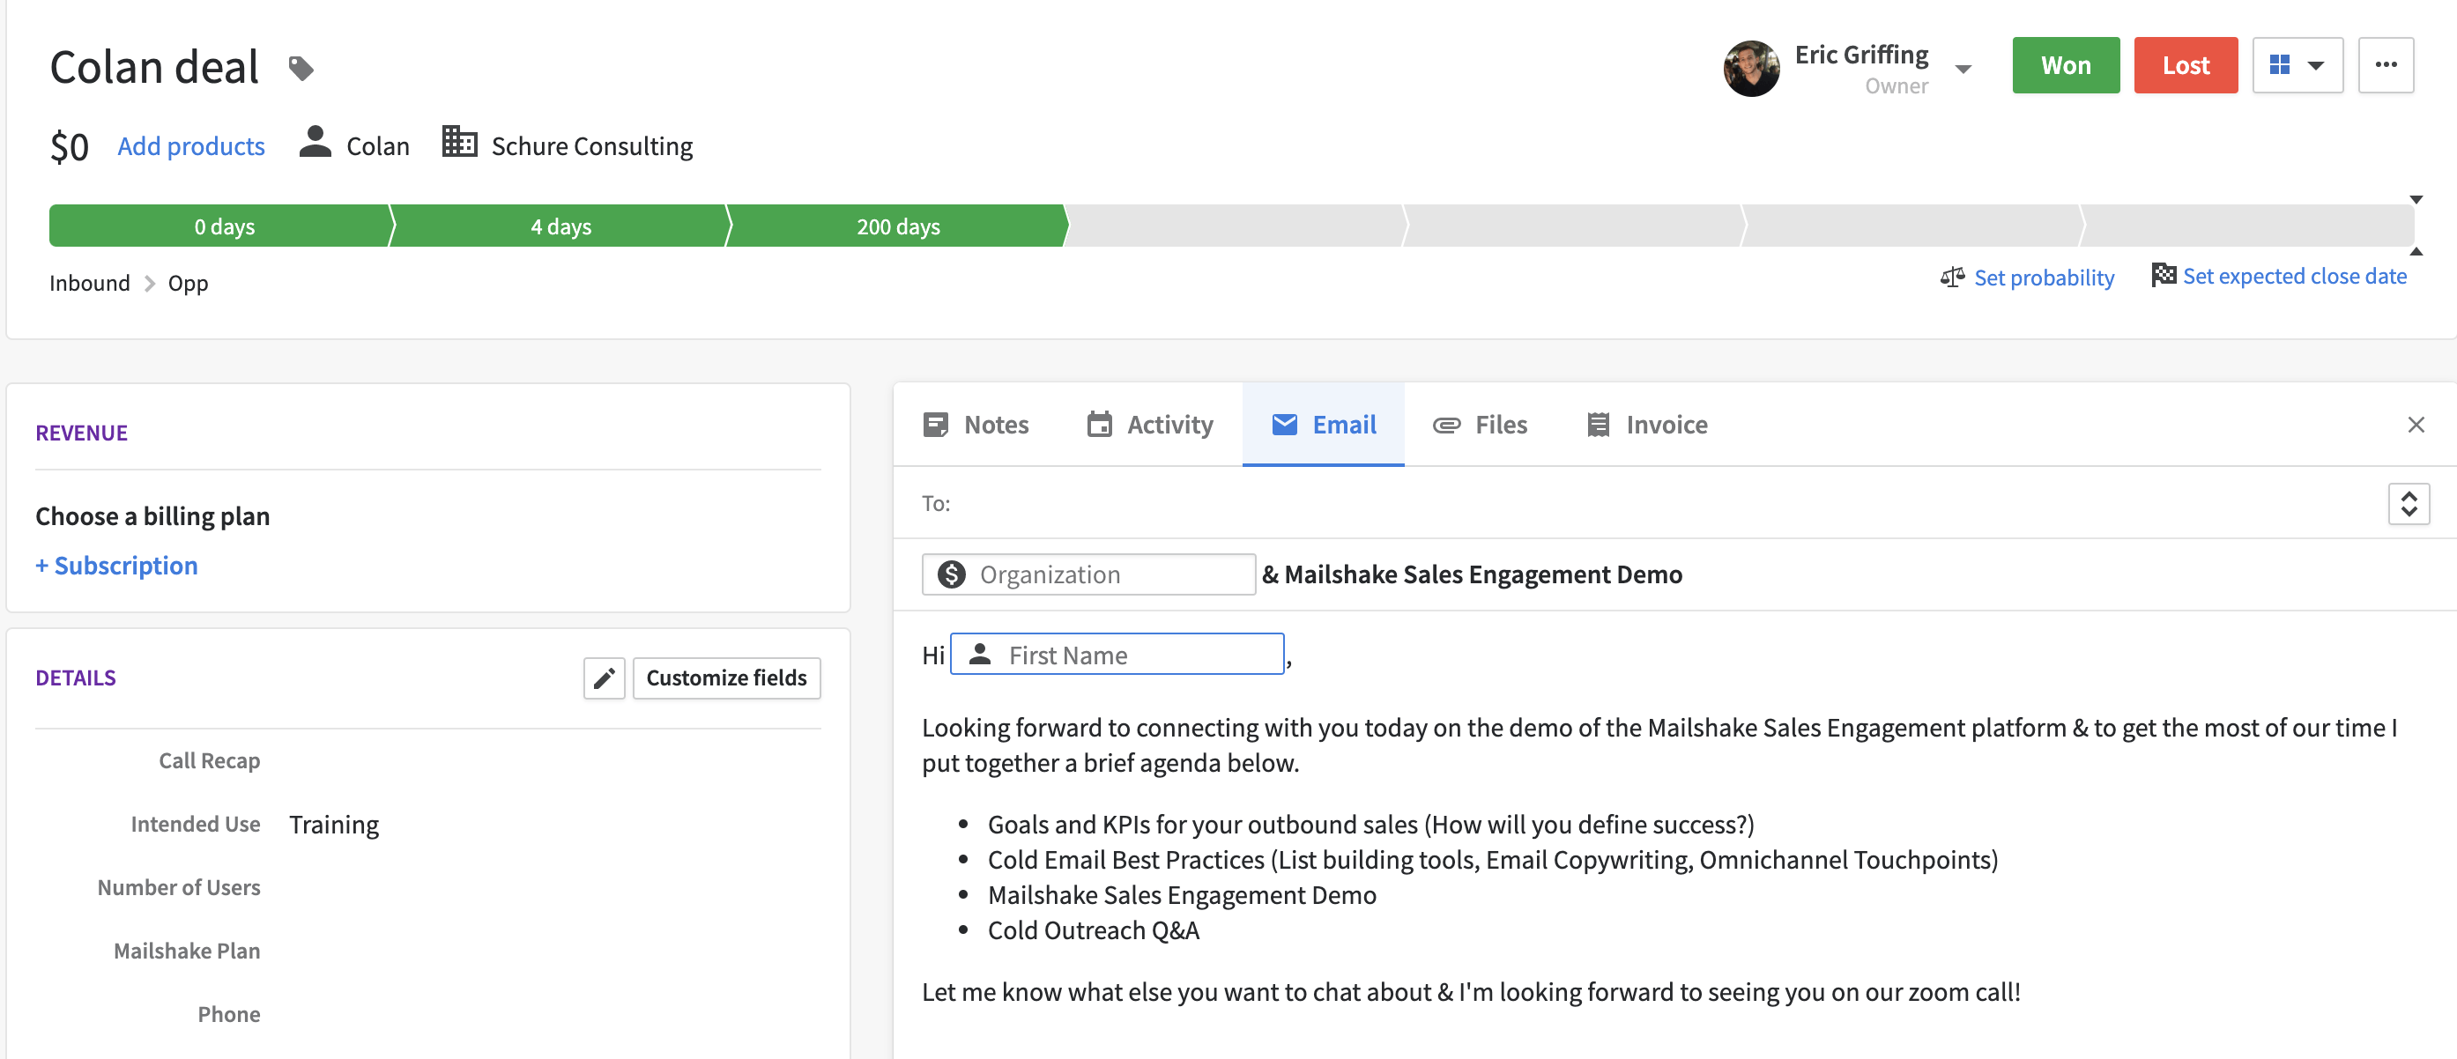Click the tag icon beside Colan deal
The width and height of the screenshot is (2457, 1059).
301,69
